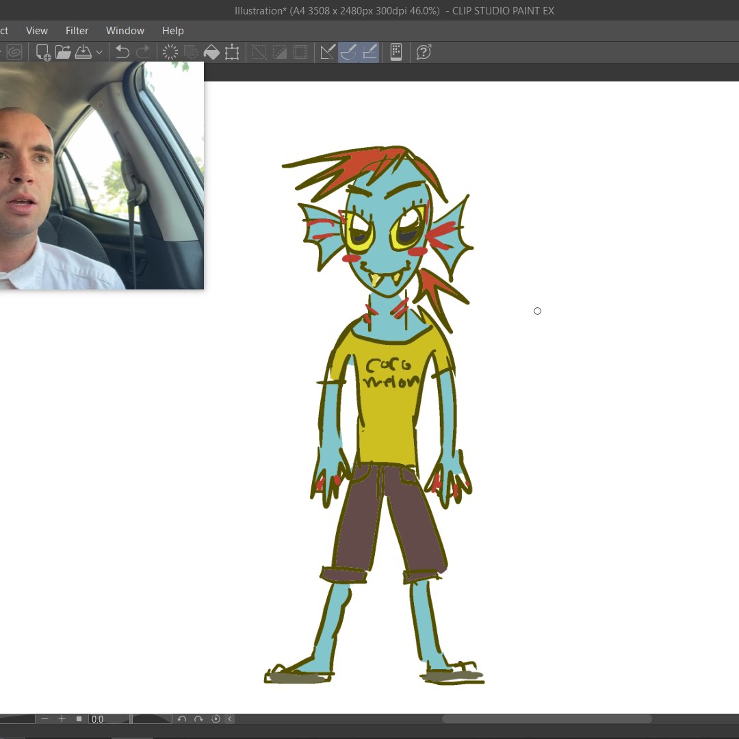Click Clear Outside Selection icon
739x739 pixels.
click(191, 52)
